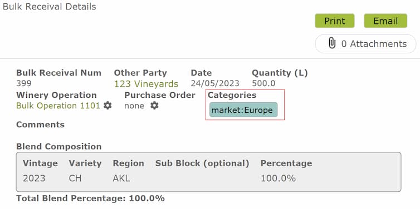
Task: Click the Bulk Receival Num value 399
Action: coord(23,83)
